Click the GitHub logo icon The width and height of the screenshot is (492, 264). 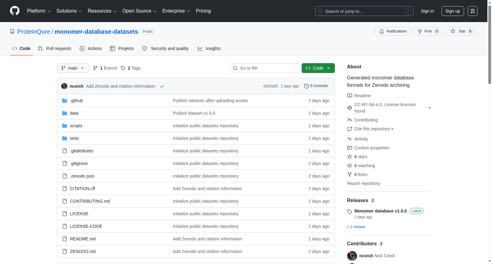(x=15, y=11)
